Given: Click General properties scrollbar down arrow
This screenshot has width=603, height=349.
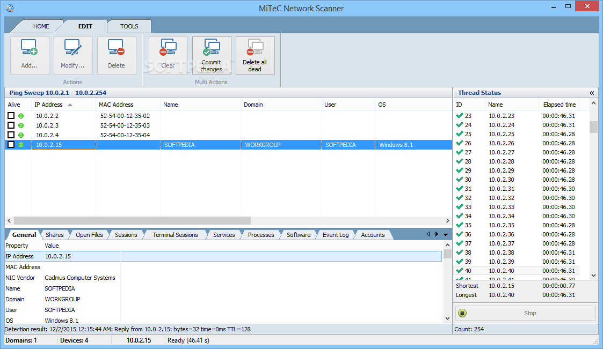Looking at the screenshot, I should pos(447,318).
